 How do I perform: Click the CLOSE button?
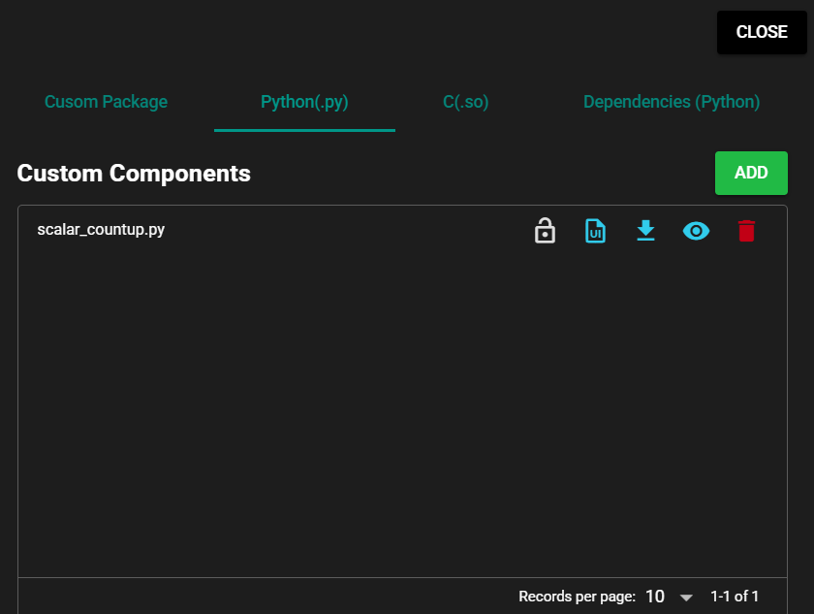pyautogui.click(x=762, y=32)
